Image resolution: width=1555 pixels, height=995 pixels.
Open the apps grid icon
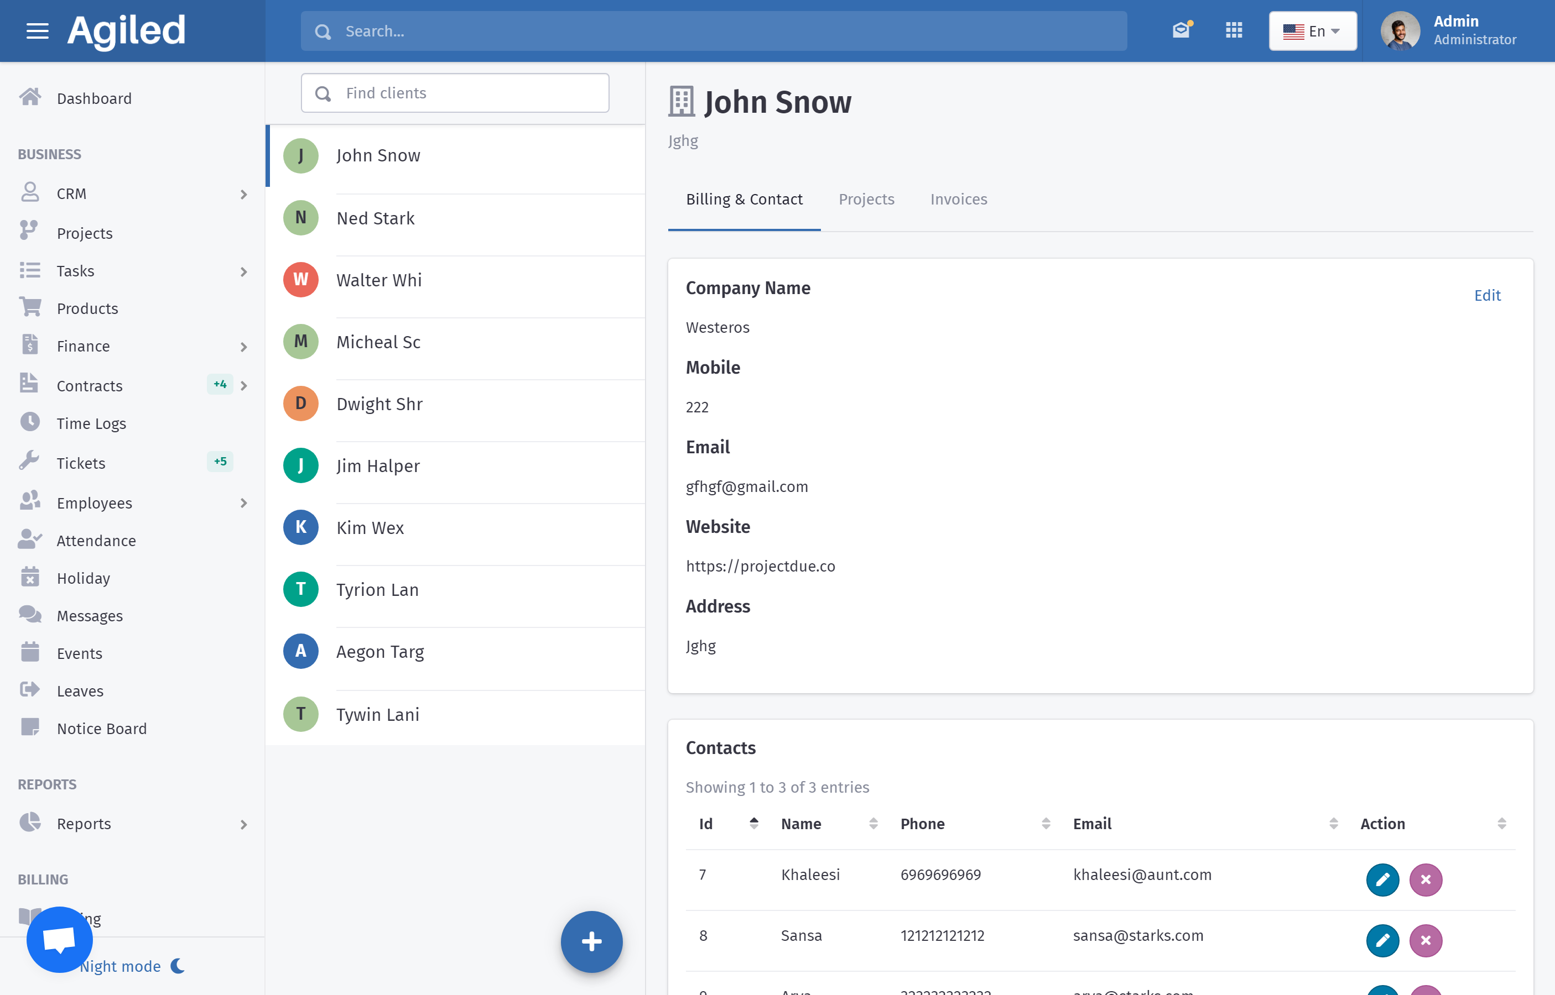point(1234,30)
